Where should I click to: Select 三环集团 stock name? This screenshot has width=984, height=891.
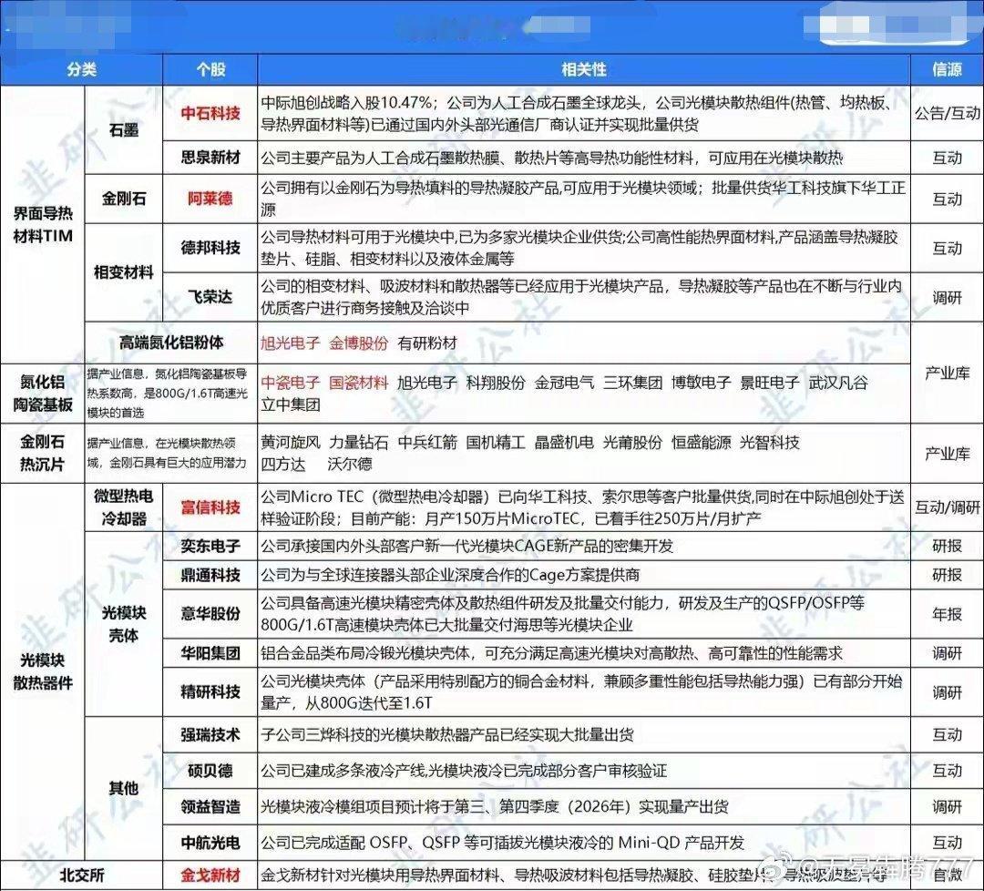point(632,383)
